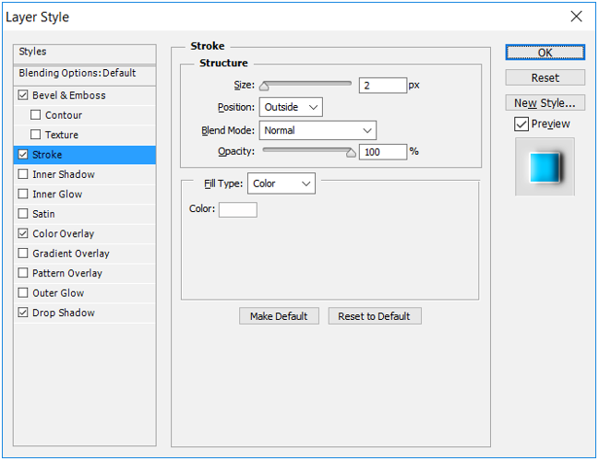Click the Opacity percentage field

383,152
